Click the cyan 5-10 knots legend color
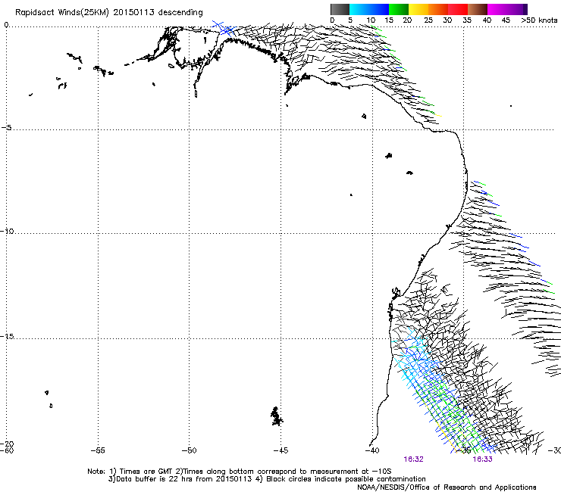The height and width of the screenshot is (492, 561). coord(359,9)
